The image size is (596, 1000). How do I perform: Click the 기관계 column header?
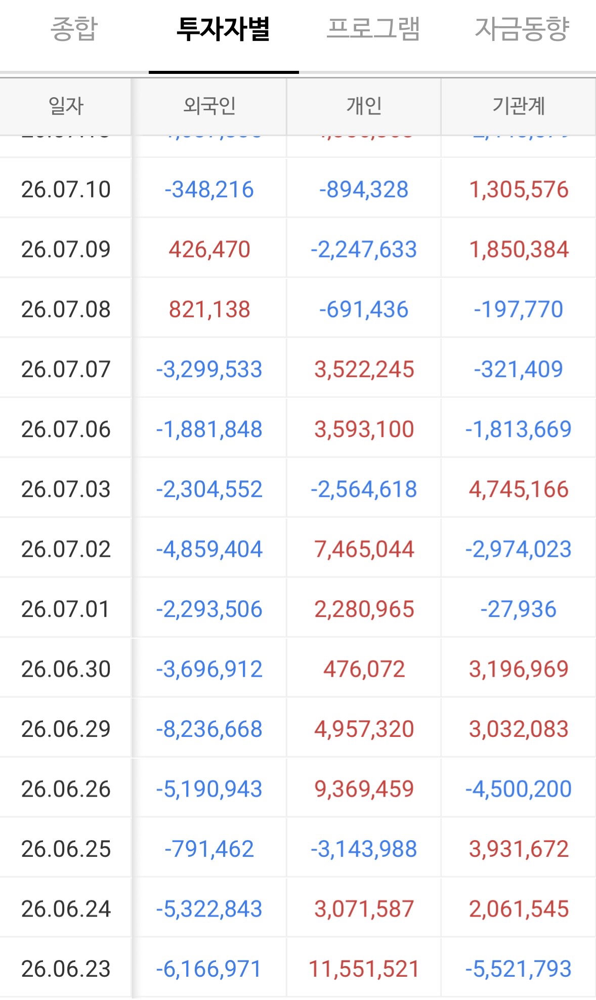tap(519, 106)
